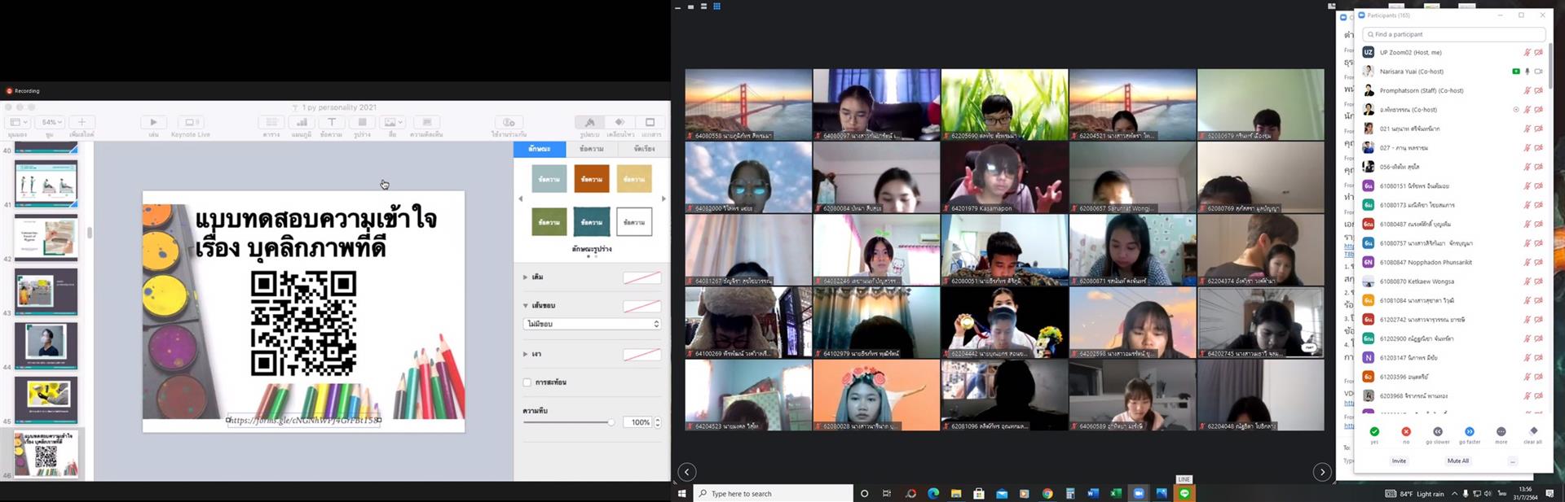The width and height of the screenshot is (1565, 502).
Task: Open the Media dropdown in Keynote toolbar
Action: click(393, 122)
